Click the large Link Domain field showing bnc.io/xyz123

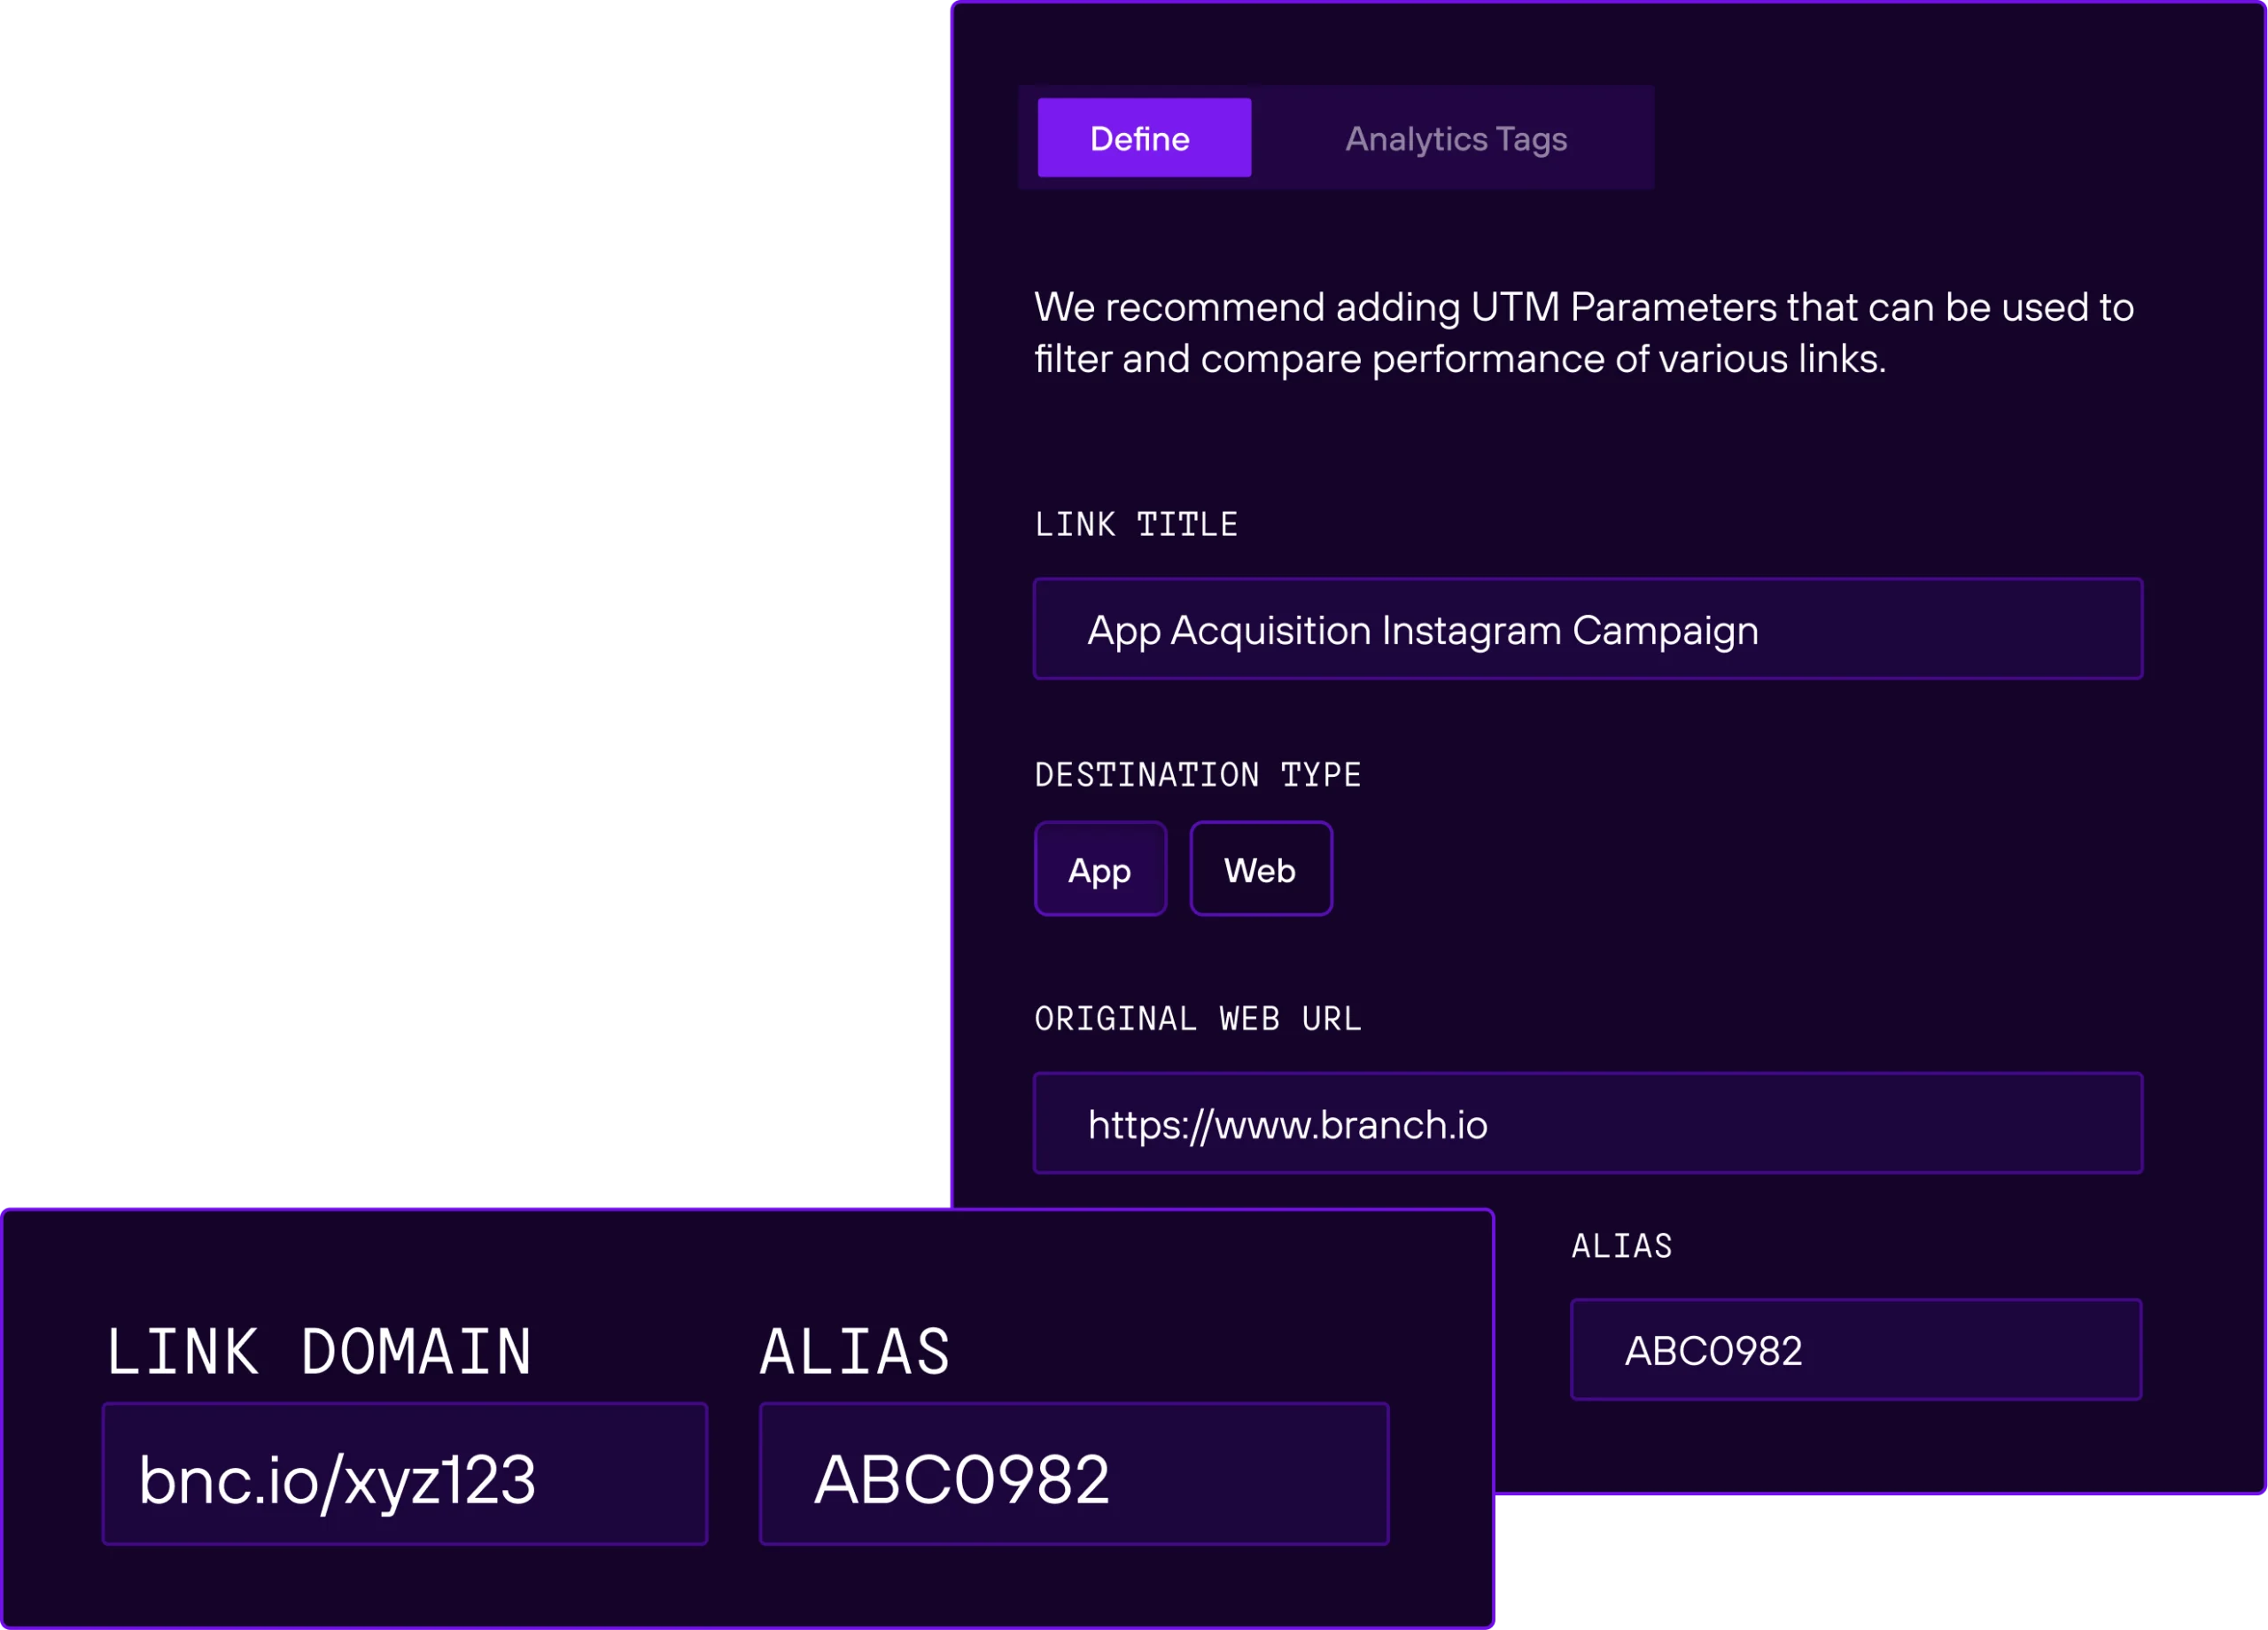405,1474
